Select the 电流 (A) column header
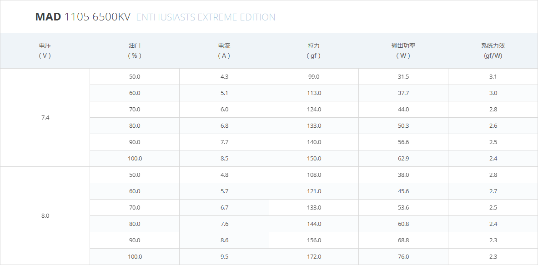 224,51
